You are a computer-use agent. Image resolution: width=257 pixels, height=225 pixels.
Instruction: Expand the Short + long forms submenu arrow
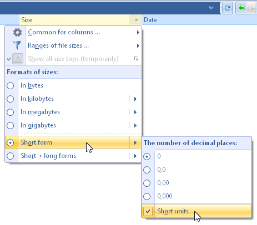click(135, 156)
